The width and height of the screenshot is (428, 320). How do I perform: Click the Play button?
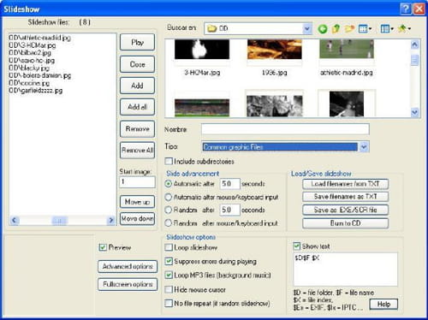[137, 42]
